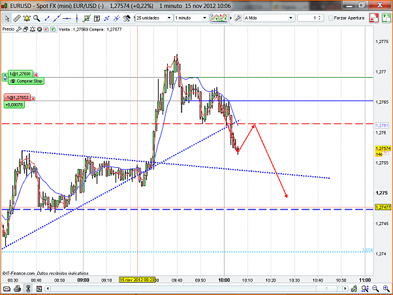The image size is (393, 295).
Task: Pick the long trend line drawing tool
Action: pos(57,18)
